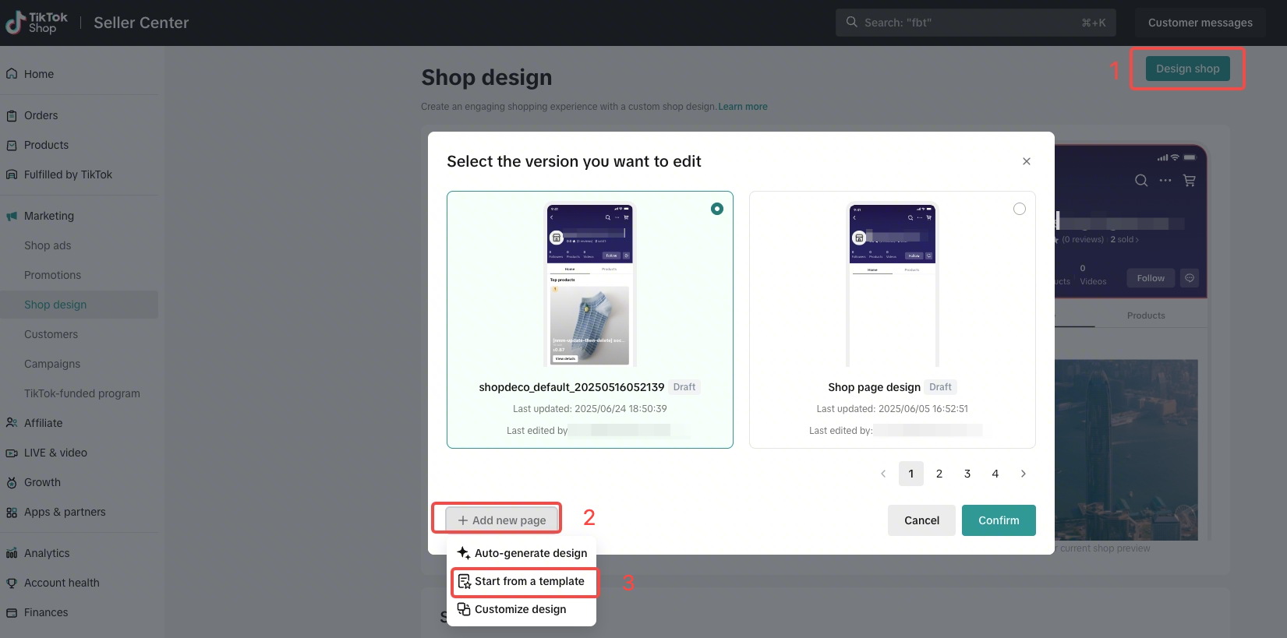Jump to page 2 of versions

[939, 474]
